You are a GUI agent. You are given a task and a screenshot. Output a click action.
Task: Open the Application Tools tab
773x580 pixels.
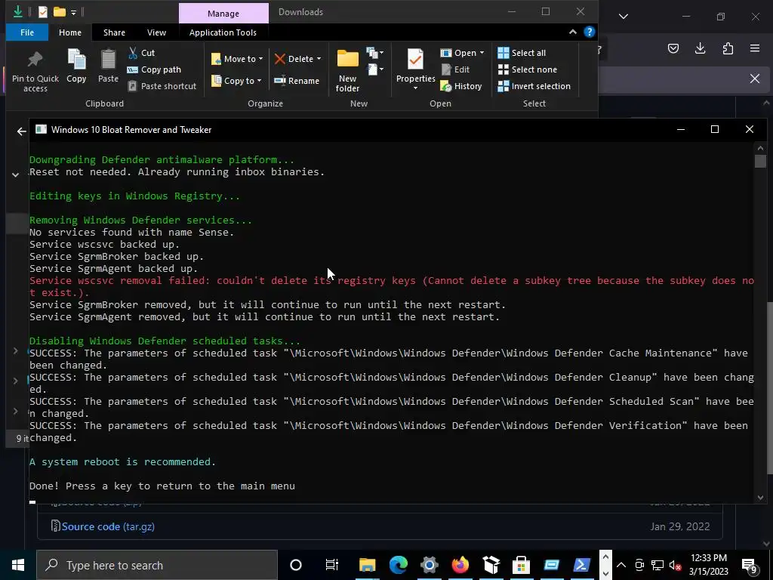coord(223,32)
